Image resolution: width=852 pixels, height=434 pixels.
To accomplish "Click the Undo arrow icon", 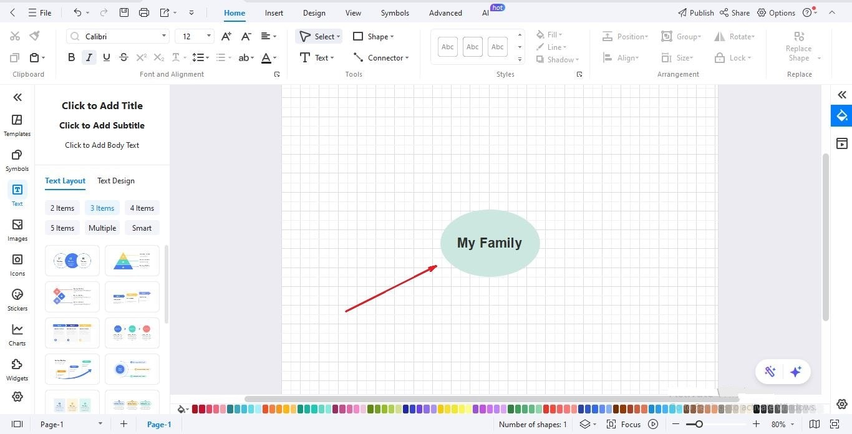I will tap(77, 12).
